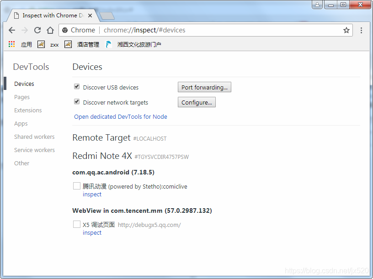Click the #TGYSVCDIR4757PSW serial text
The height and width of the screenshot is (279, 373).
point(162,157)
